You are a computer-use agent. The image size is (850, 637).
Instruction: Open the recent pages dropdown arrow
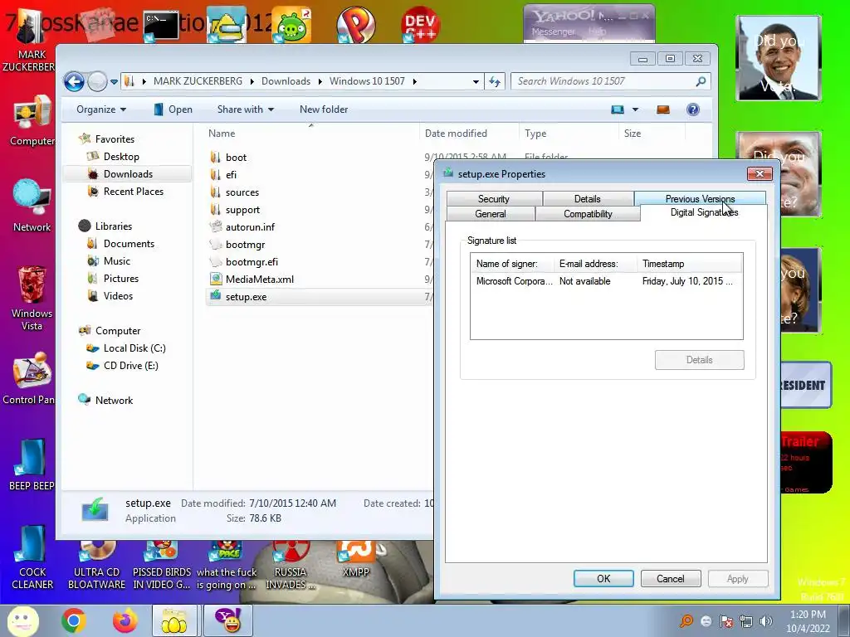114,82
